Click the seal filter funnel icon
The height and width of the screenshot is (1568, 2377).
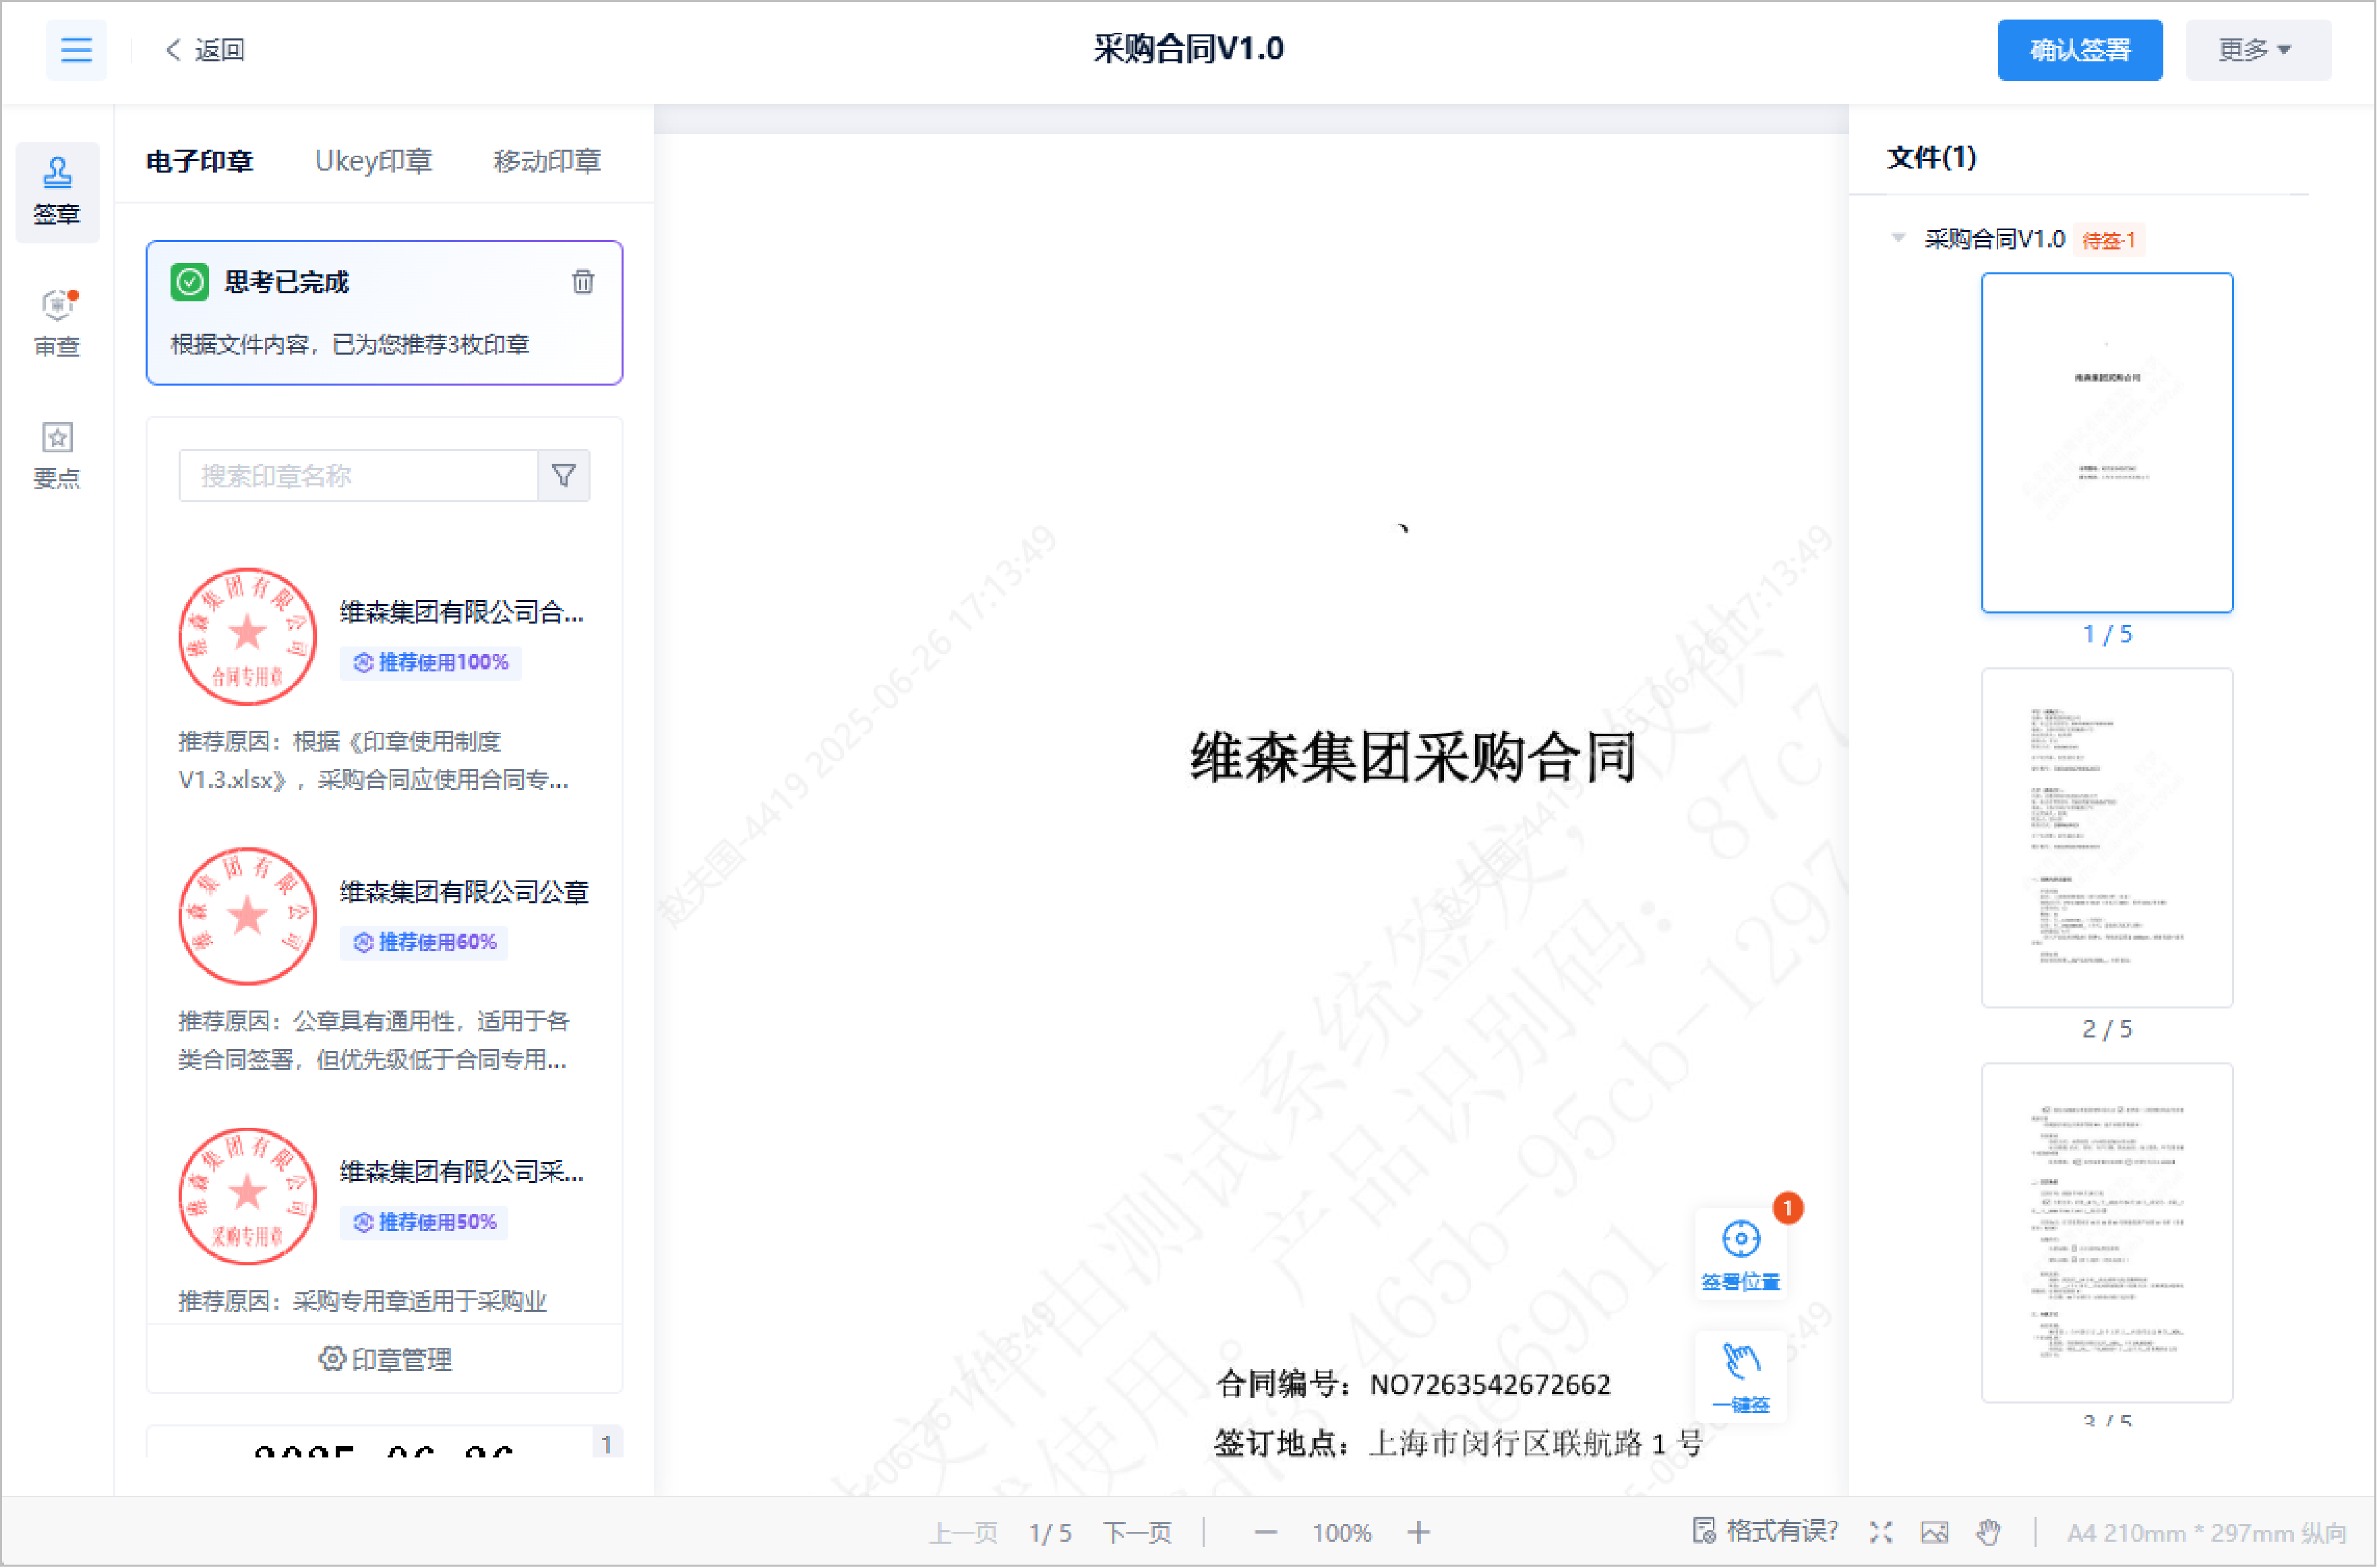[564, 476]
